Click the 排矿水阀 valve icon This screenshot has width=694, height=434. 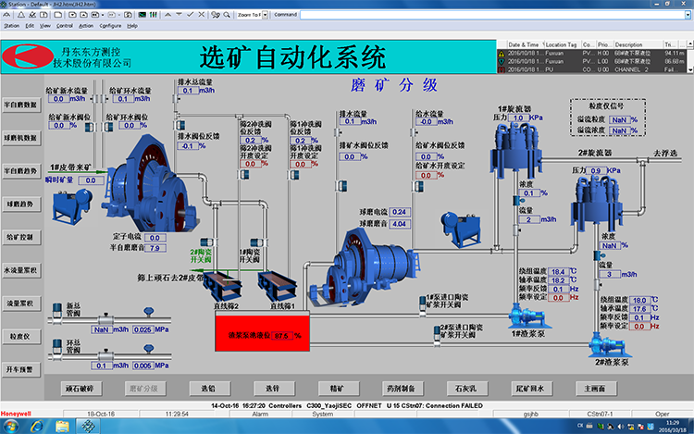tap(342, 186)
